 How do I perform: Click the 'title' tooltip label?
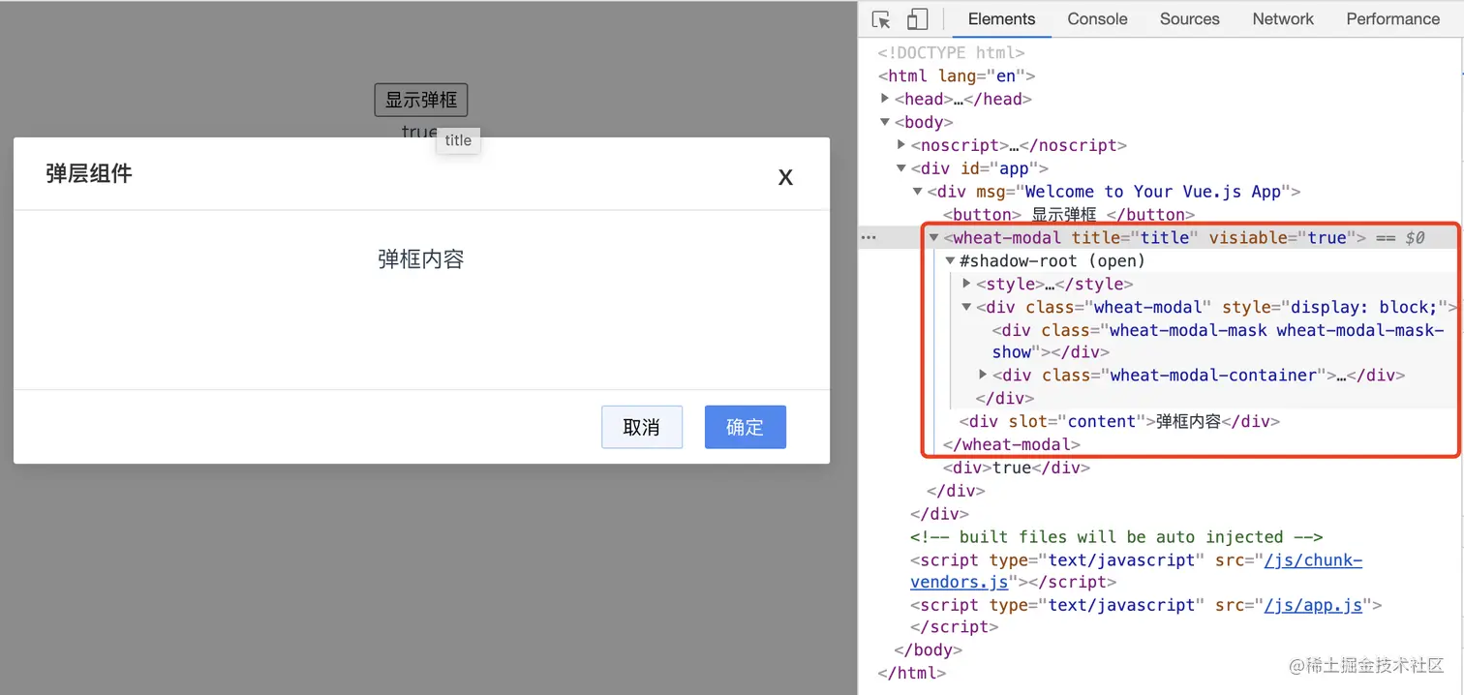458,140
